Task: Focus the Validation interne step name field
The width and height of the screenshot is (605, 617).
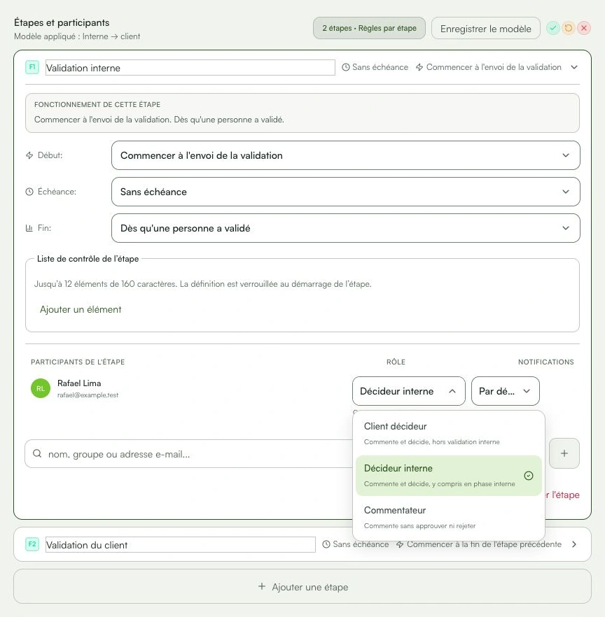Action: [190, 68]
